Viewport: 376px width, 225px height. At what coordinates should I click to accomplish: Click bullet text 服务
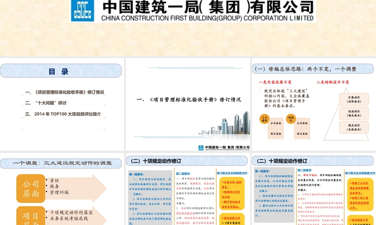tap(54, 186)
